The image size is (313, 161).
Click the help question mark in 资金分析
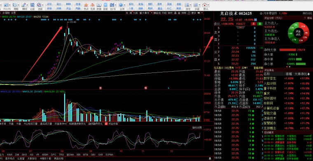pyautogui.click(x=305, y=18)
